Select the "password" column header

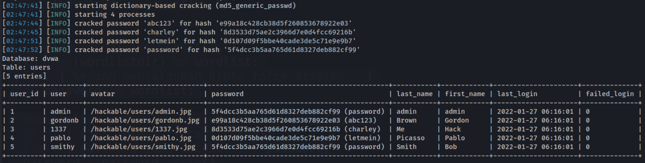[x=228, y=94]
